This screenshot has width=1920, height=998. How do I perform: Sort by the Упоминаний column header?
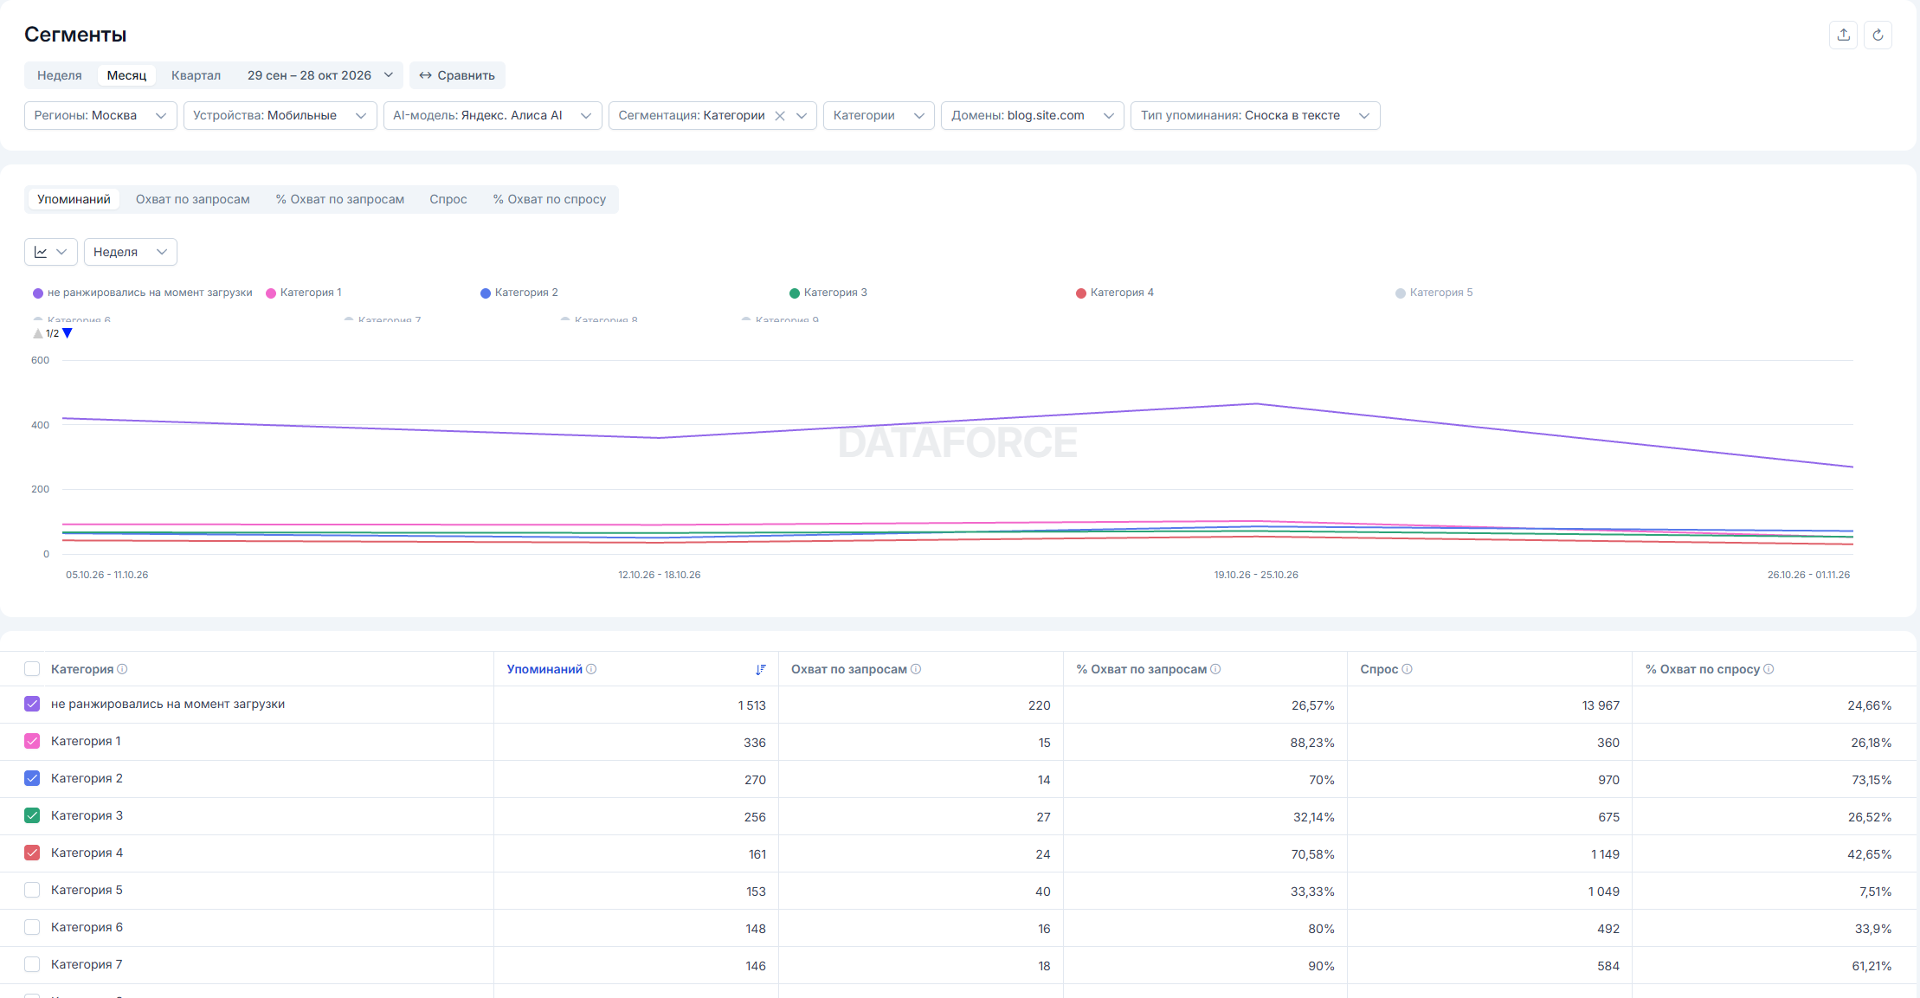click(544, 669)
